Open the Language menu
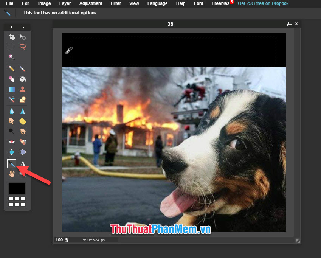Viewport: 321px width, 258px height. pyautogui.click(x=157, y=3)
